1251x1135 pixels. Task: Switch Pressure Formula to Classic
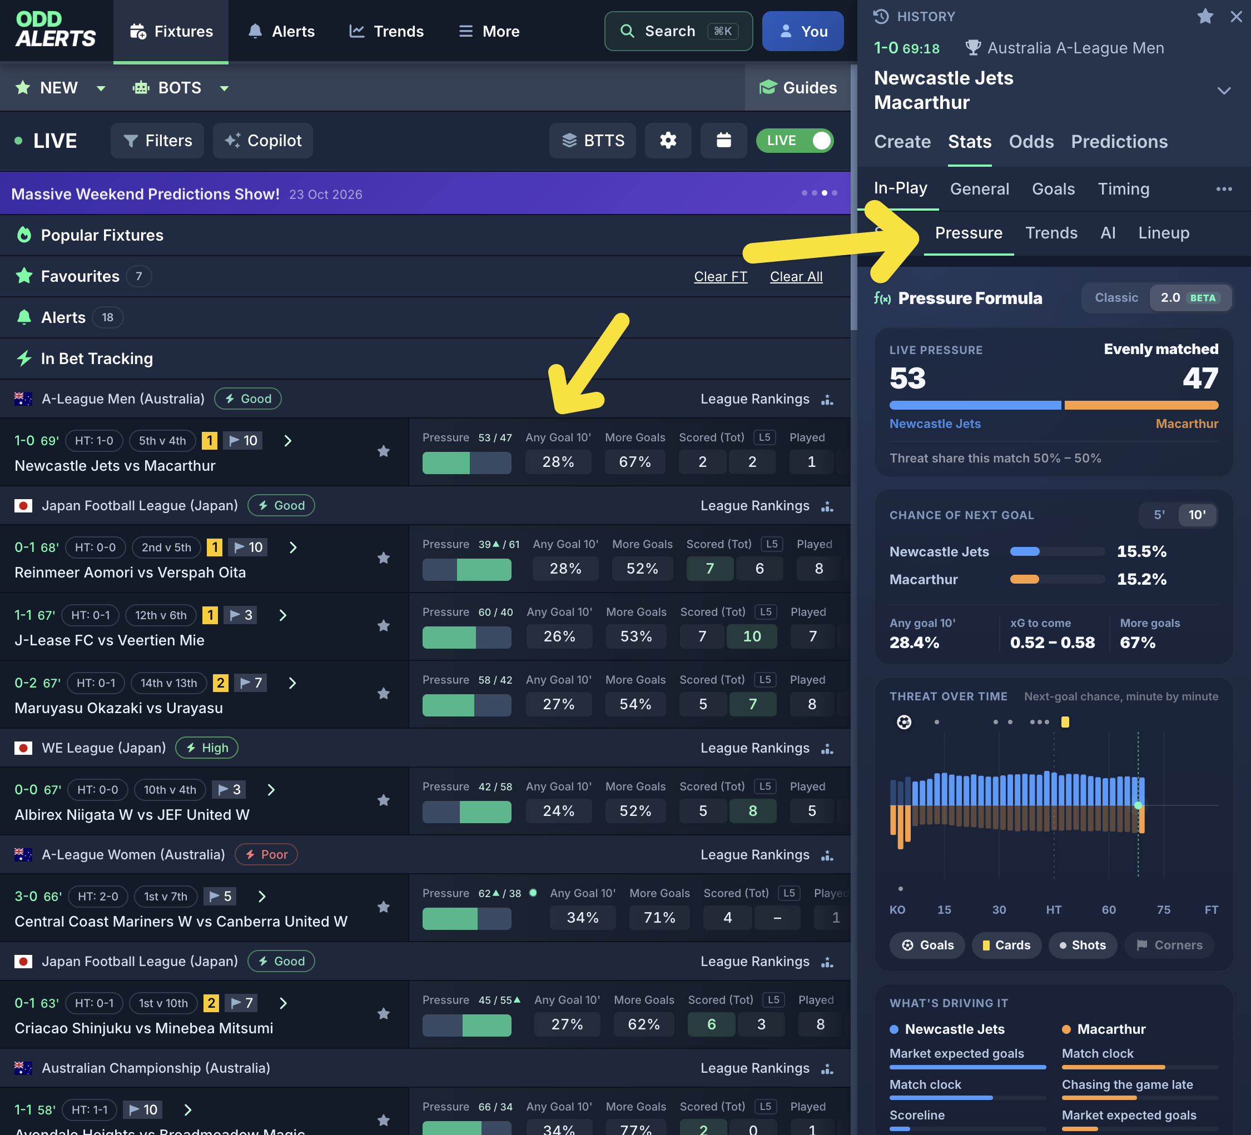point(1116,298)
